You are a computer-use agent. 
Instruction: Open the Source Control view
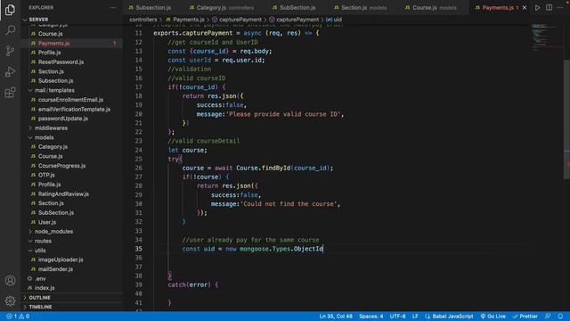pos(10,51)
